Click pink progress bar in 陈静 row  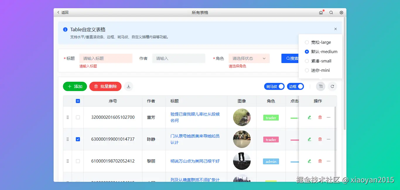(x=295, y=140)
